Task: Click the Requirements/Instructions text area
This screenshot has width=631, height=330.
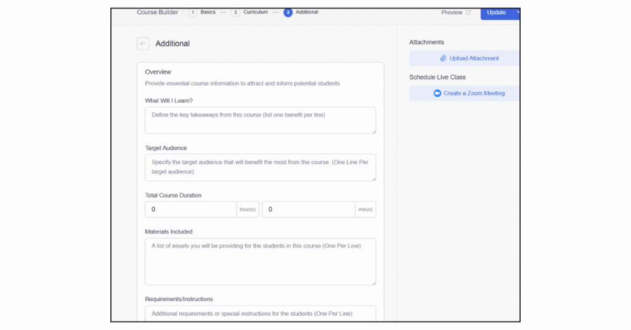Action: [260, 313]
